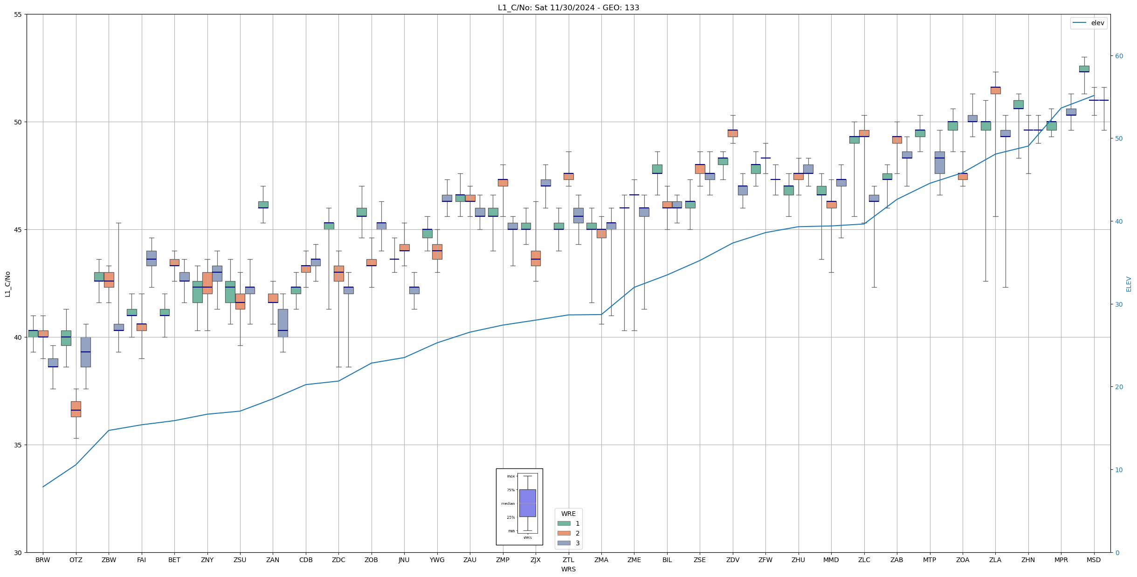Click the WRE legend title
This screenshot has height=577, width=1137.
pos(568,514)
